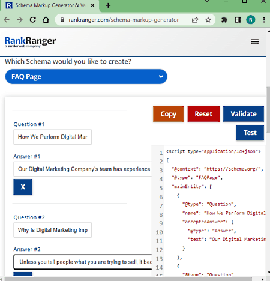Edit the Answer #1 text field
The width and height of the screenshot is (270, 281).
[83, 169]
